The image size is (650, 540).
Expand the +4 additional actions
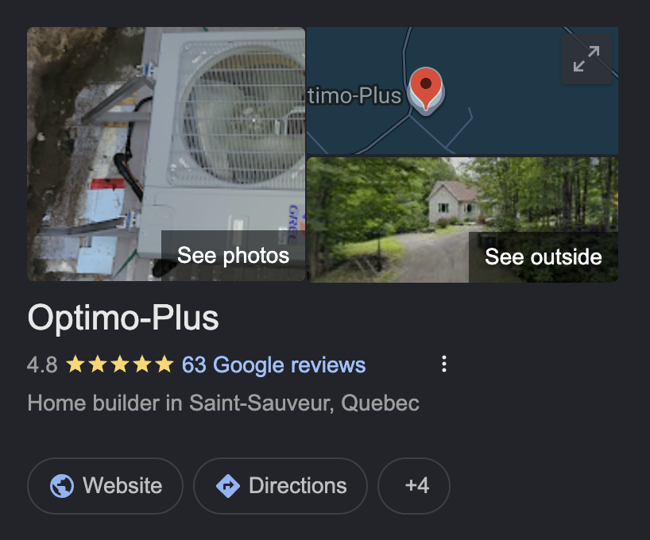click(x=414, y=486)
